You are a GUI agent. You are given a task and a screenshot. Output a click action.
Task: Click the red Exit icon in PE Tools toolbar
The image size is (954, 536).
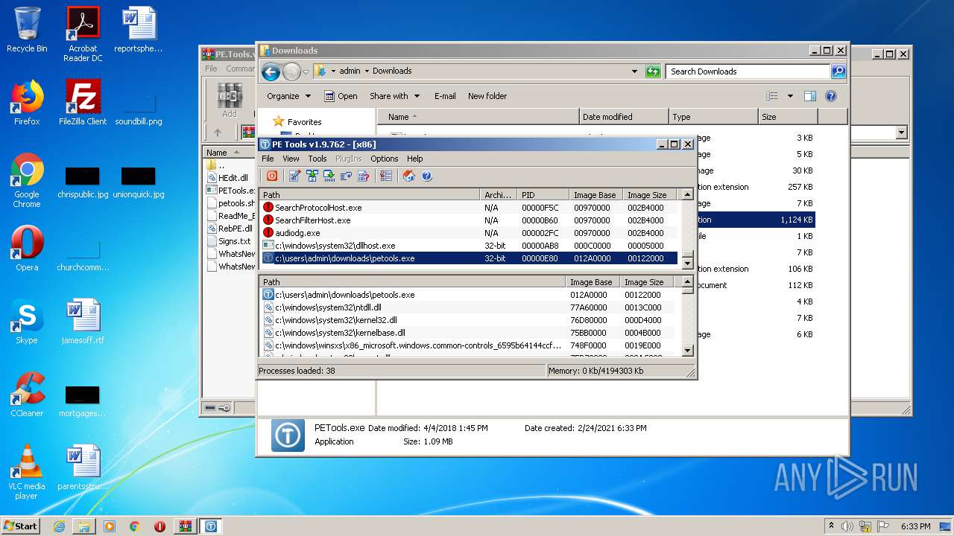coord(272,176)
